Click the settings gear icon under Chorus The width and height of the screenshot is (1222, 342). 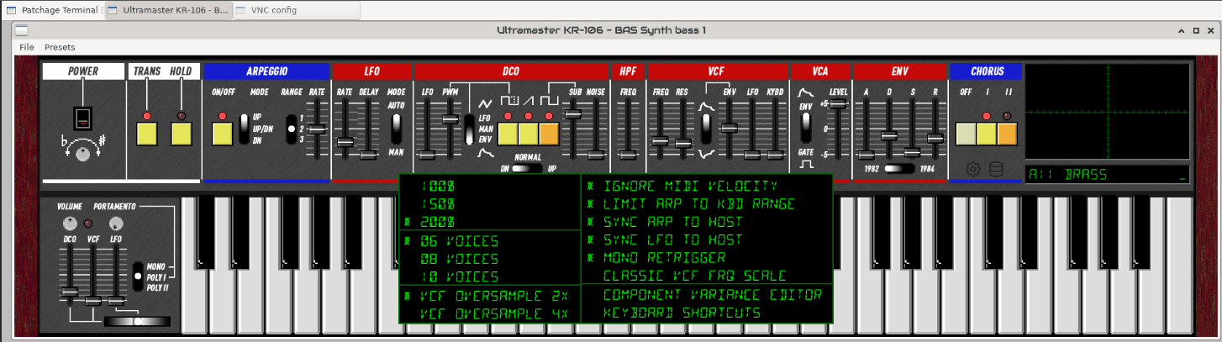click(x=972, y=169)
